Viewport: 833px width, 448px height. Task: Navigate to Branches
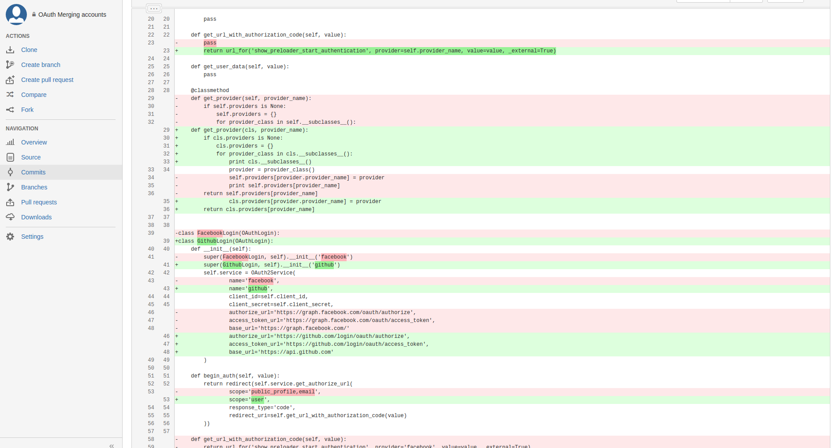tap(34, 187)
